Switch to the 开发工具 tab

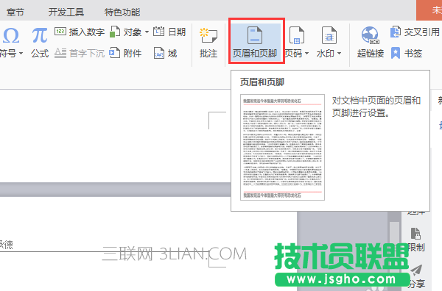click(x=66, y=12)
